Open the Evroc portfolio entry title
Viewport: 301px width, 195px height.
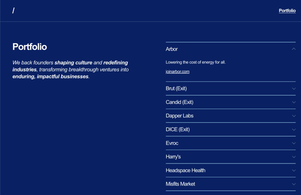point(172,143)
